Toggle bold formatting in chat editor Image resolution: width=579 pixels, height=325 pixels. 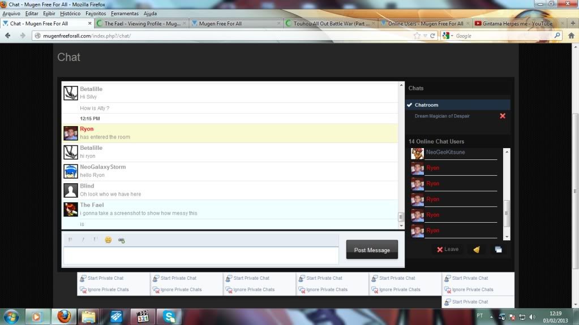coord(70,240)
